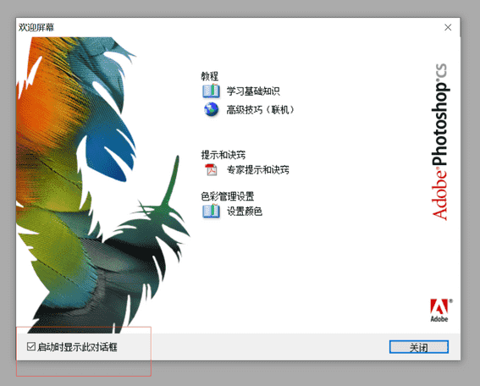The width and height of the screenshot is (480, 386).
Task: Click the PDF icon beside 专家提示和诀窍
Action: click(x=212, y=169)
